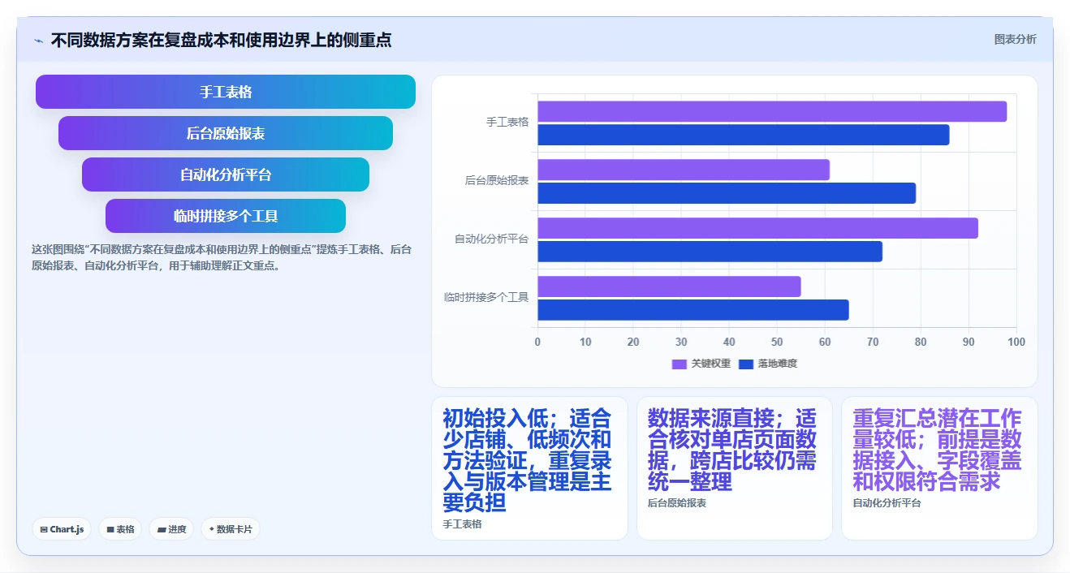Click the purple 关键权重 bar for 手工表格
This screenshot has width=1070, height=573.
(x=772, y=111)
